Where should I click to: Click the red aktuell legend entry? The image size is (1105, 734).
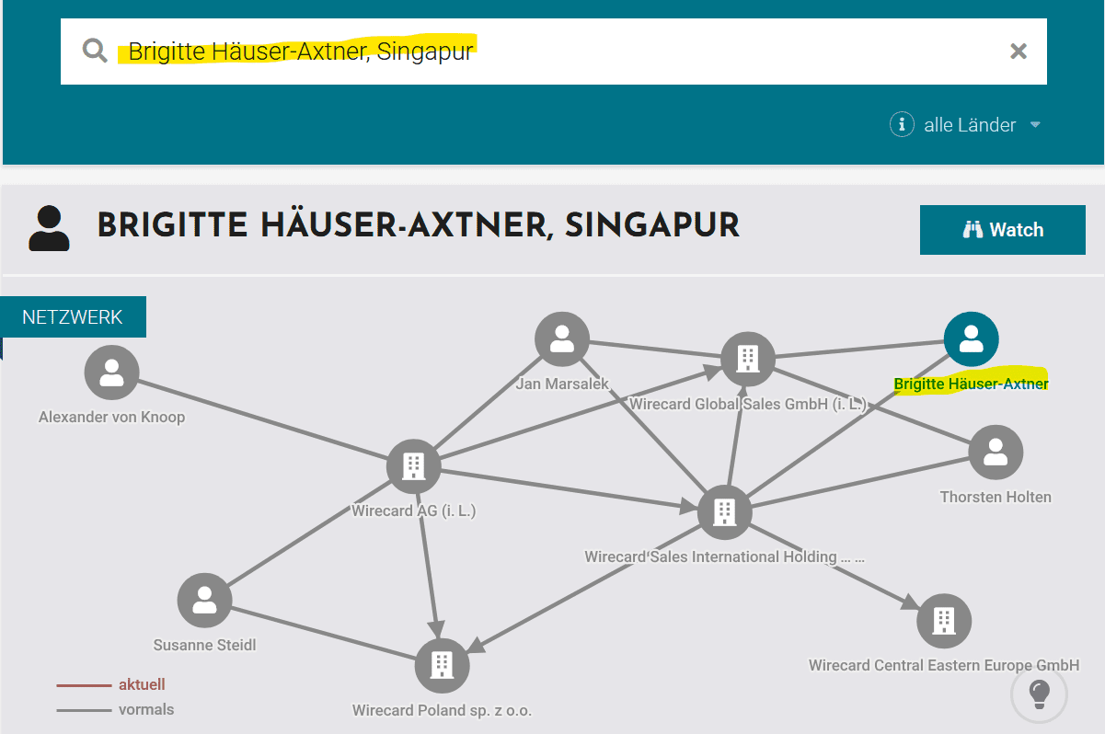point(141,684)
